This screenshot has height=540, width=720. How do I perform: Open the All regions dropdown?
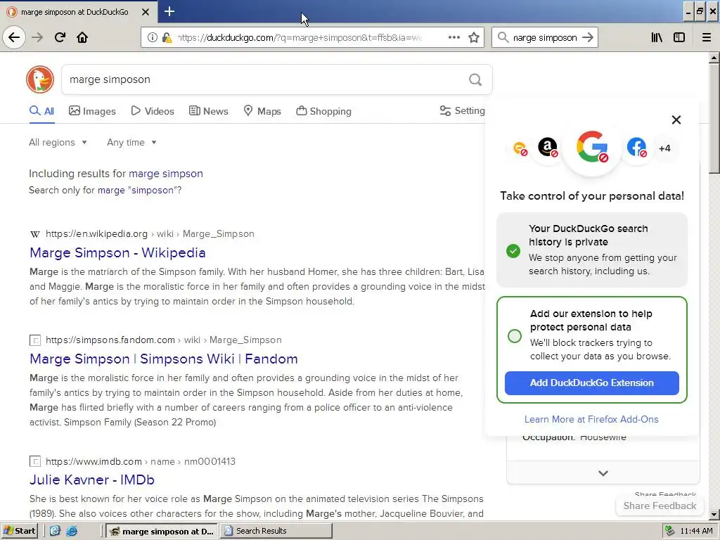click(58, 142)
